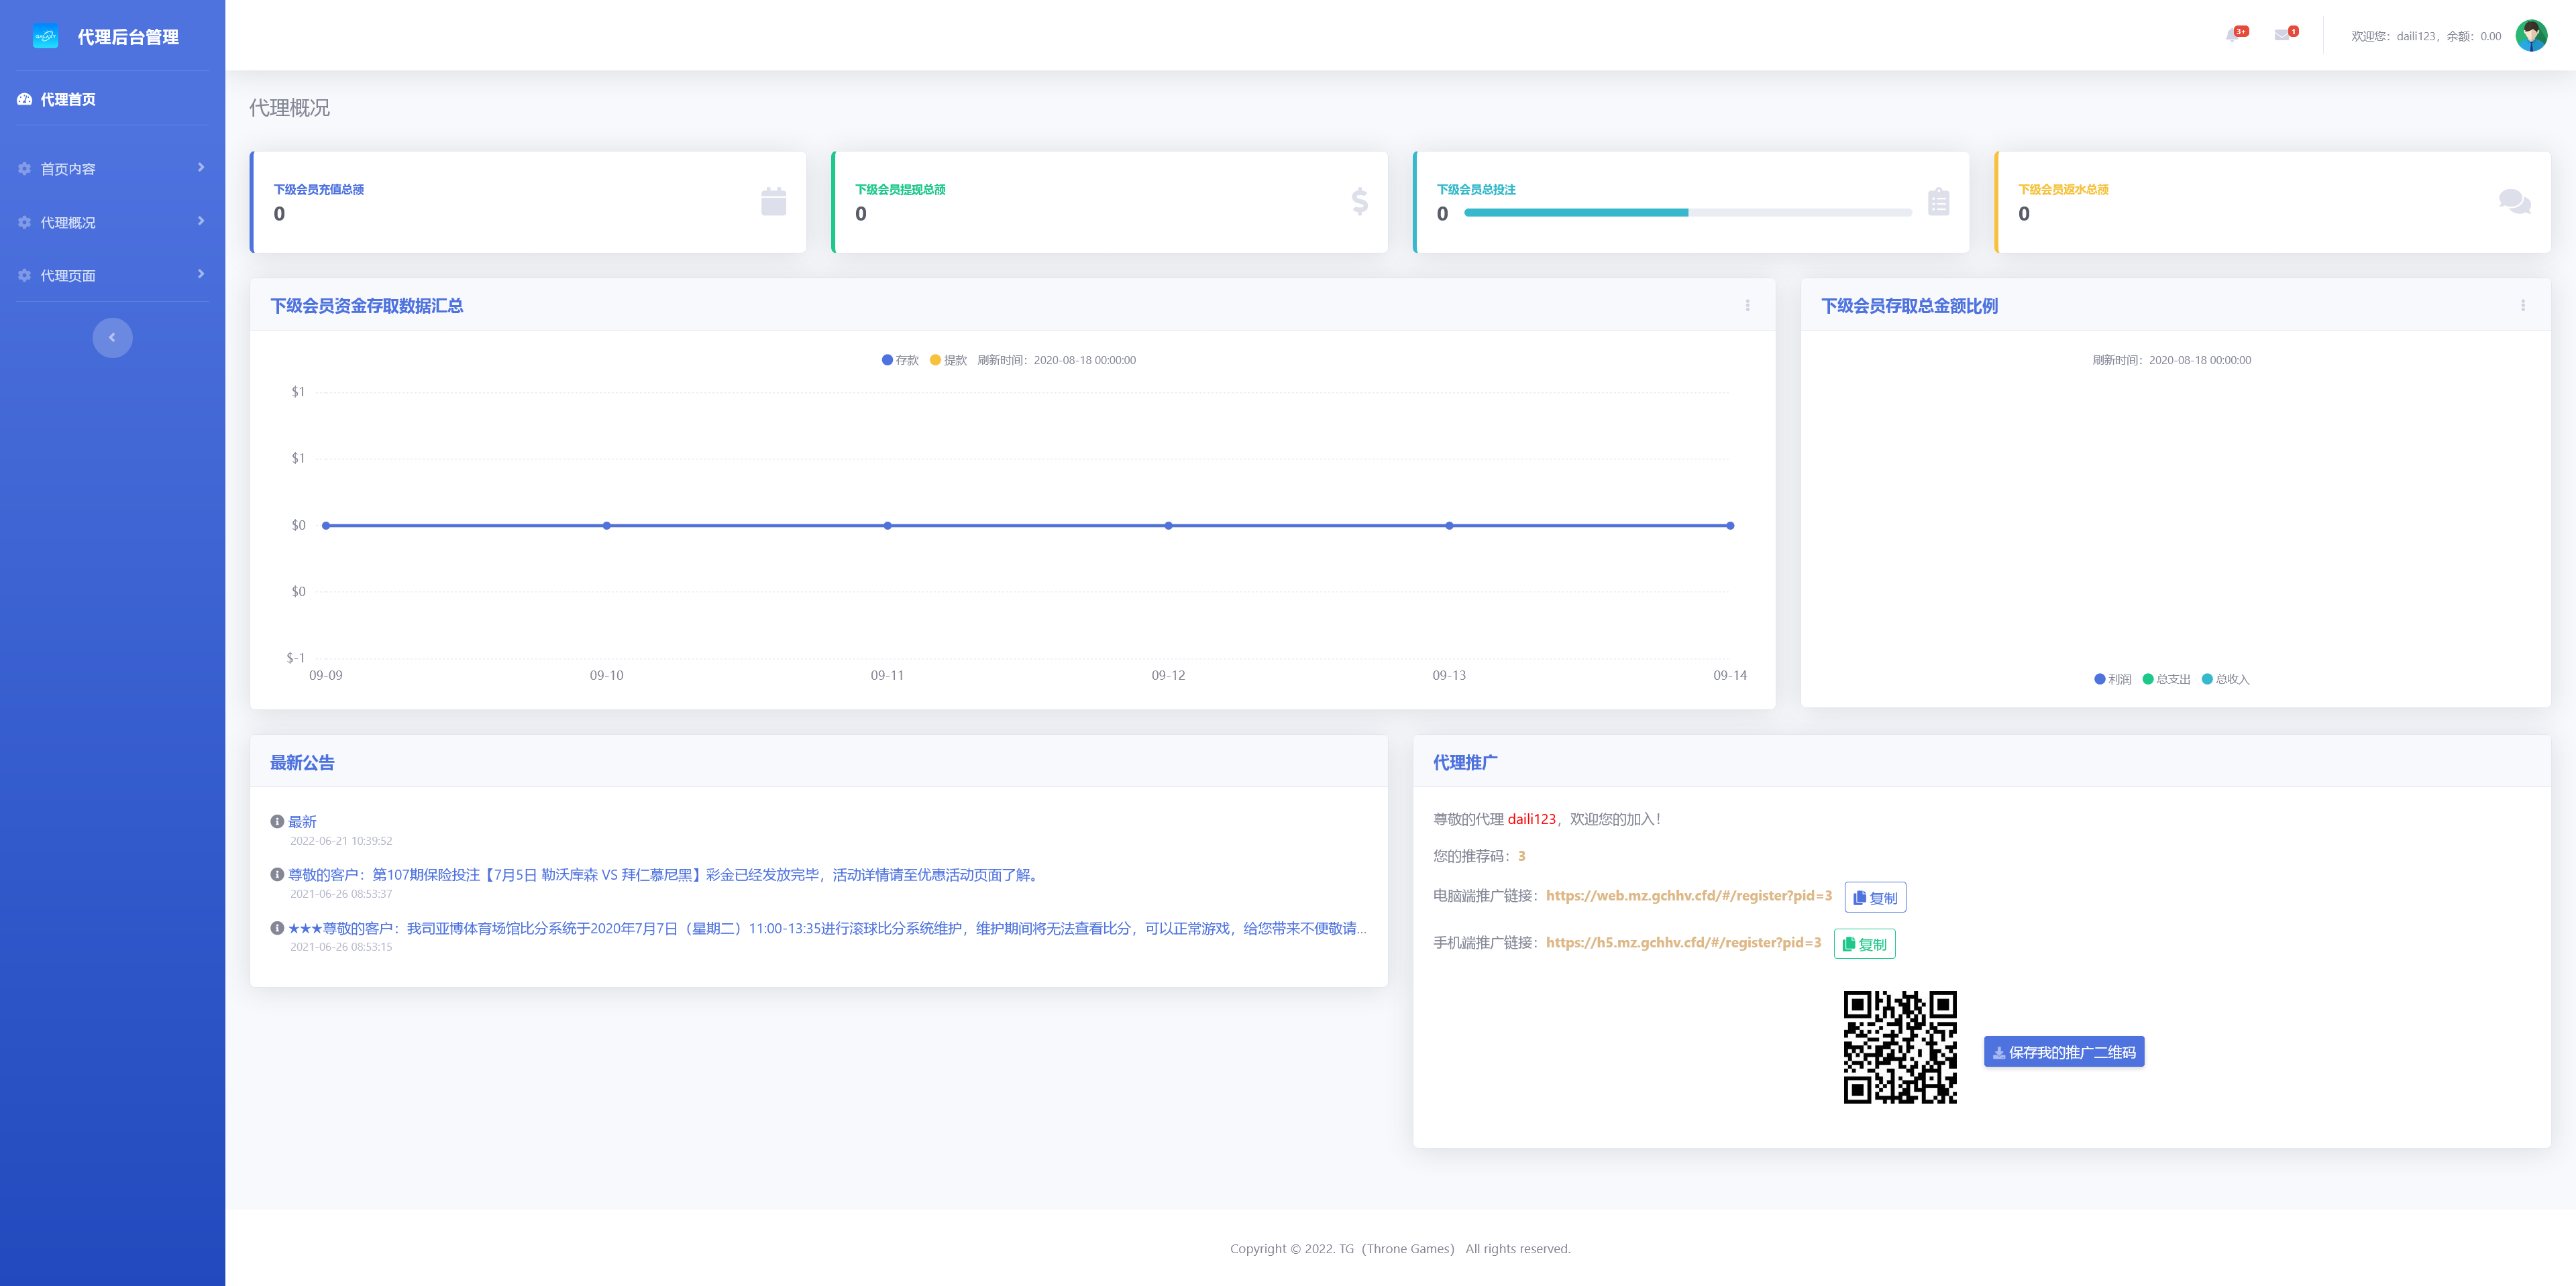Click the clipboard icon in total bets card
The image size is (2576, 1286).
pyautogui.click(x=1938, y=202)
